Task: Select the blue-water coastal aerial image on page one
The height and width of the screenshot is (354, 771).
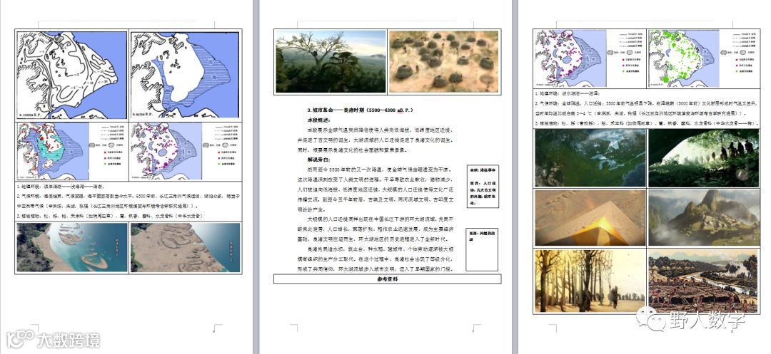Action: coord(72,248)
